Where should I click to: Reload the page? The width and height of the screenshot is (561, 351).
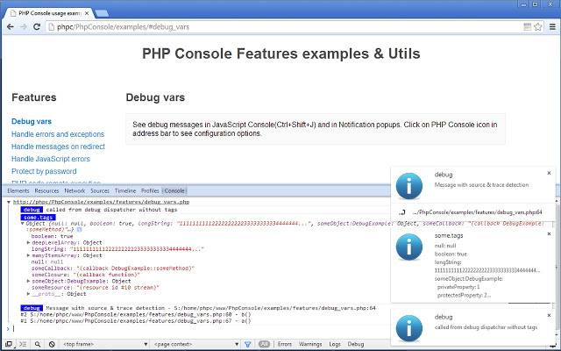pos(37,27)
